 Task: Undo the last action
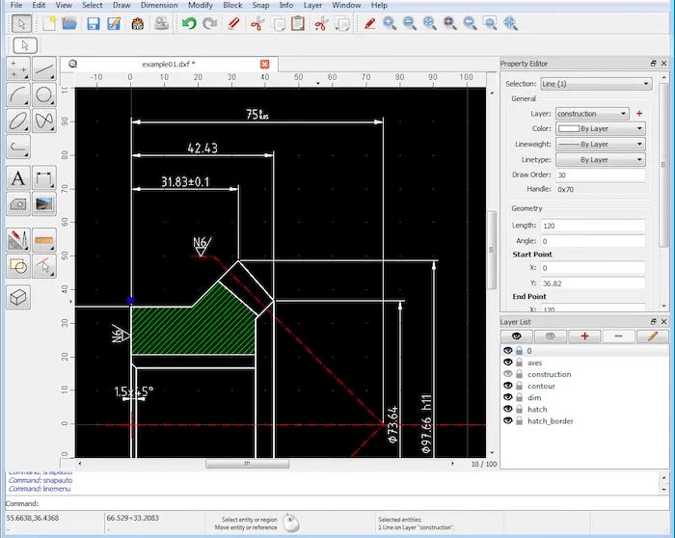point(189,23)
